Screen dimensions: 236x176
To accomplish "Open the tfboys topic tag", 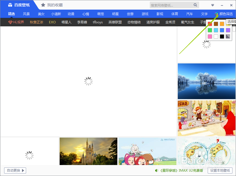I will (x=98, y=22).
